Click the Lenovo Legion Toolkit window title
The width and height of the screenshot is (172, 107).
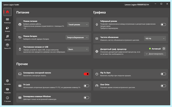11,5
